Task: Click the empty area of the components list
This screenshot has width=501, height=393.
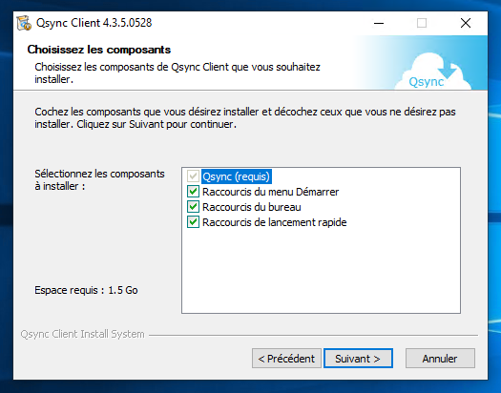Action: tap(321, 271)
